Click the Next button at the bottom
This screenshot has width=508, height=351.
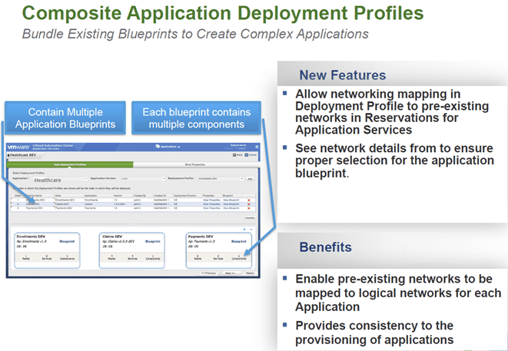click(230, 272)
